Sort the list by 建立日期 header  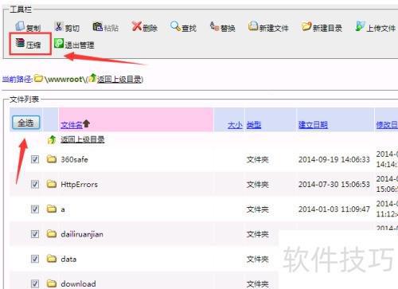tap(313, 125)
